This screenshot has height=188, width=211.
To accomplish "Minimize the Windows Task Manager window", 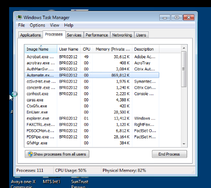I will [165, 18].
